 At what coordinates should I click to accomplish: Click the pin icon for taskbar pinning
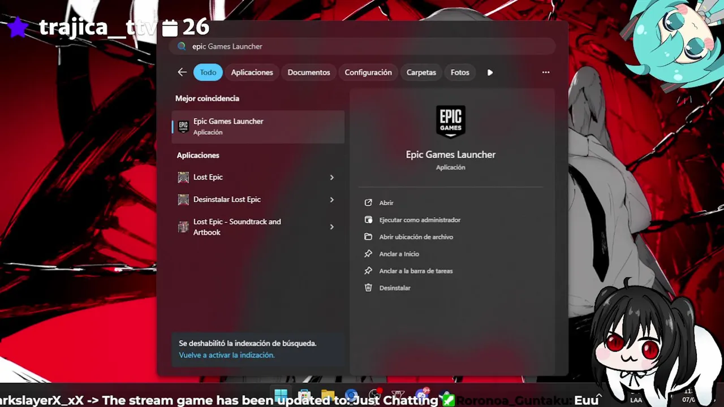[368, 271]
